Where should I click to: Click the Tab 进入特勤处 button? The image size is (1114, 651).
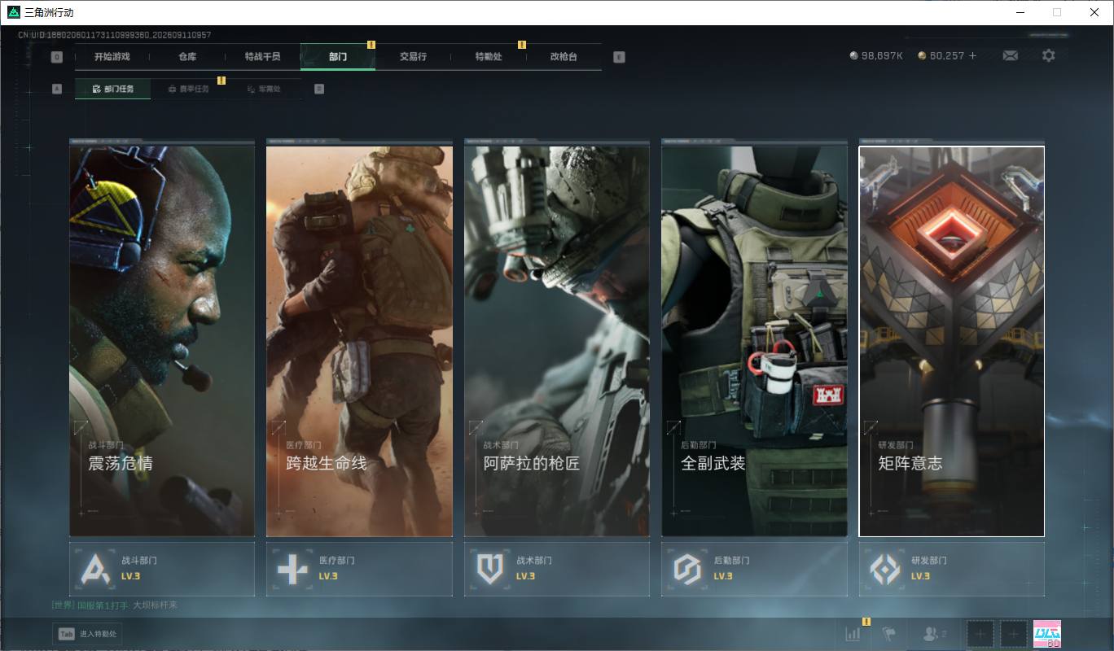[87, 634]
